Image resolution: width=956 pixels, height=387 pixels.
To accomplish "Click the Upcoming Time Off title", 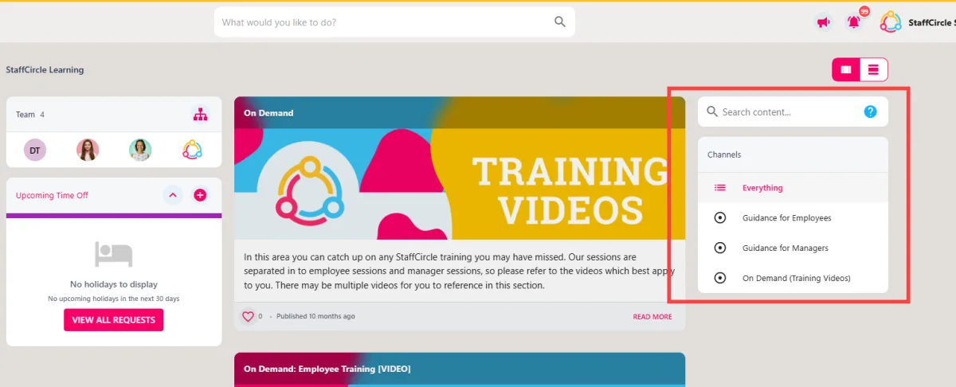I will (x=52, y=195).
